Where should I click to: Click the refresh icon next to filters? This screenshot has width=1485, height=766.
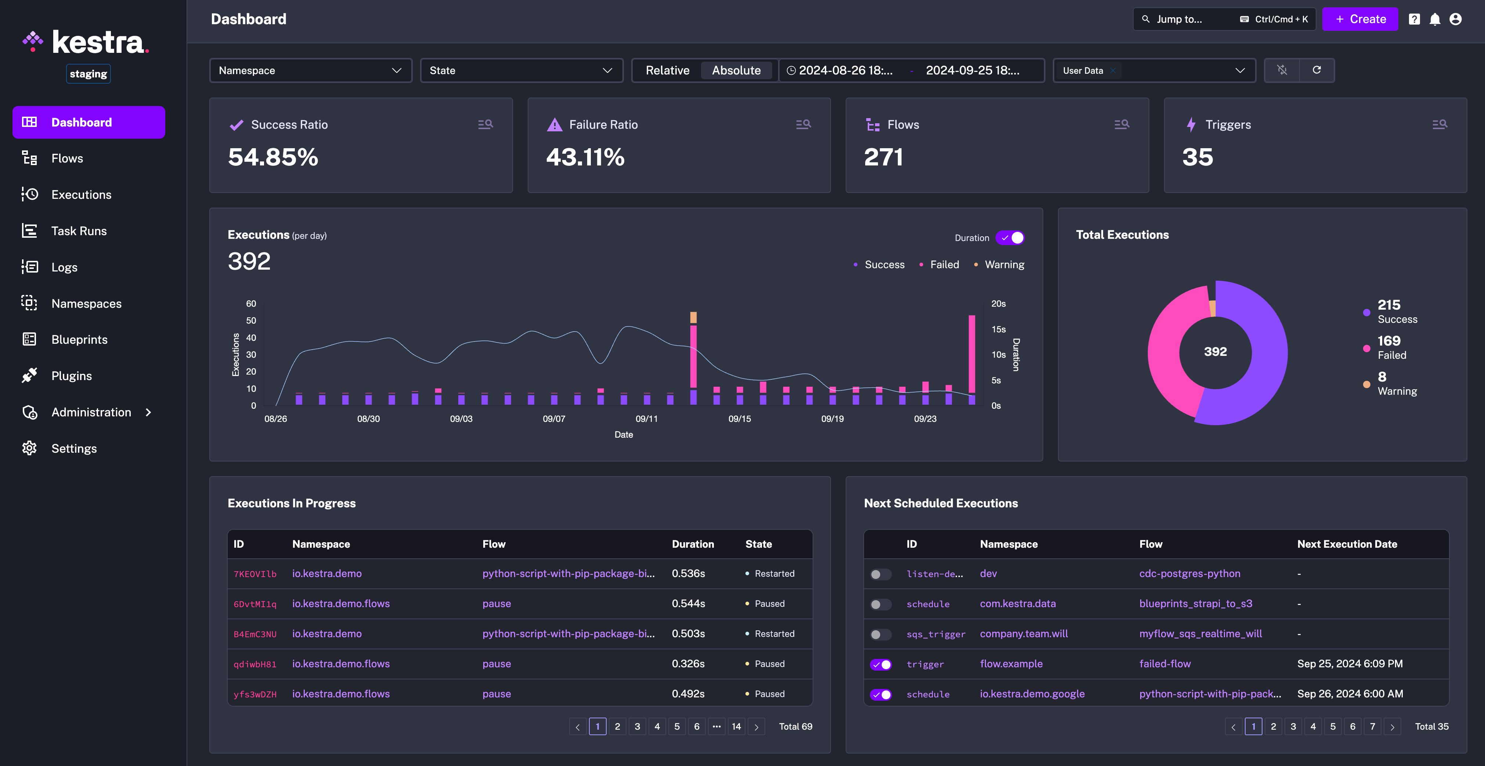click(1317, 70)
